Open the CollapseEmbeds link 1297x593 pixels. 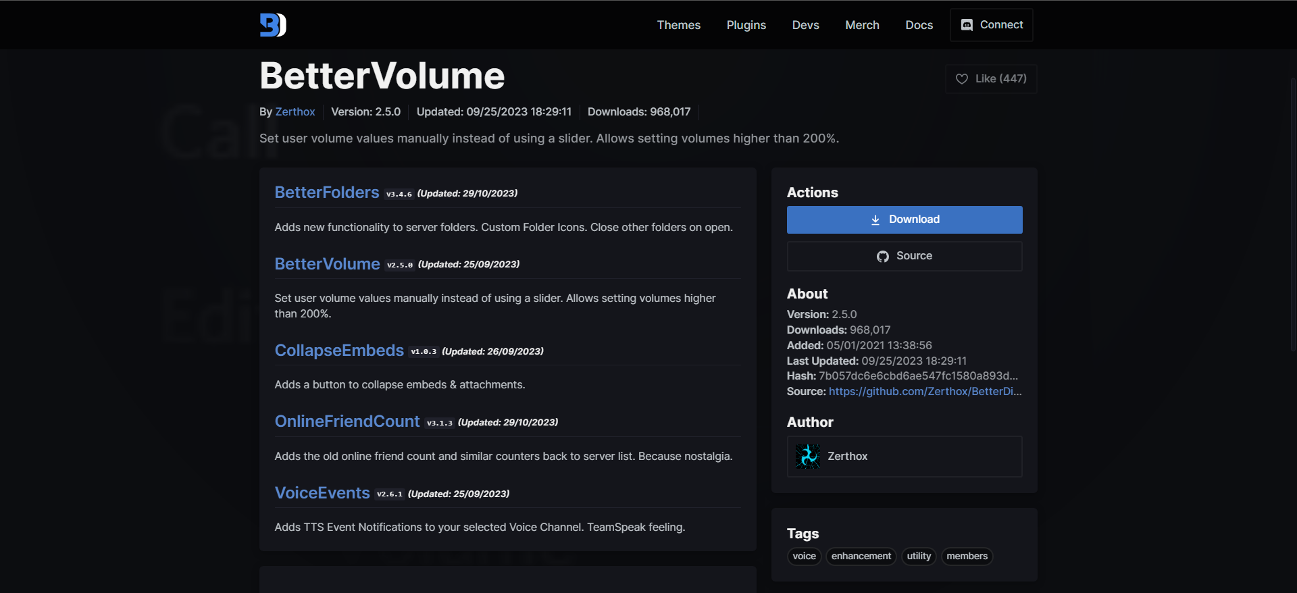[x=339, y=351]
